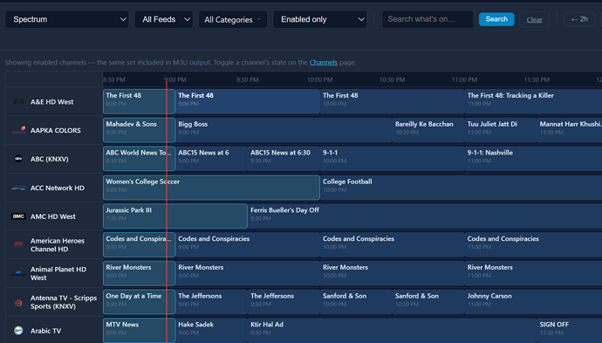This screenshot has width=602, height=343.
Task: Select The Jeffersons at 9:30 PM
Action: [284, 301]
